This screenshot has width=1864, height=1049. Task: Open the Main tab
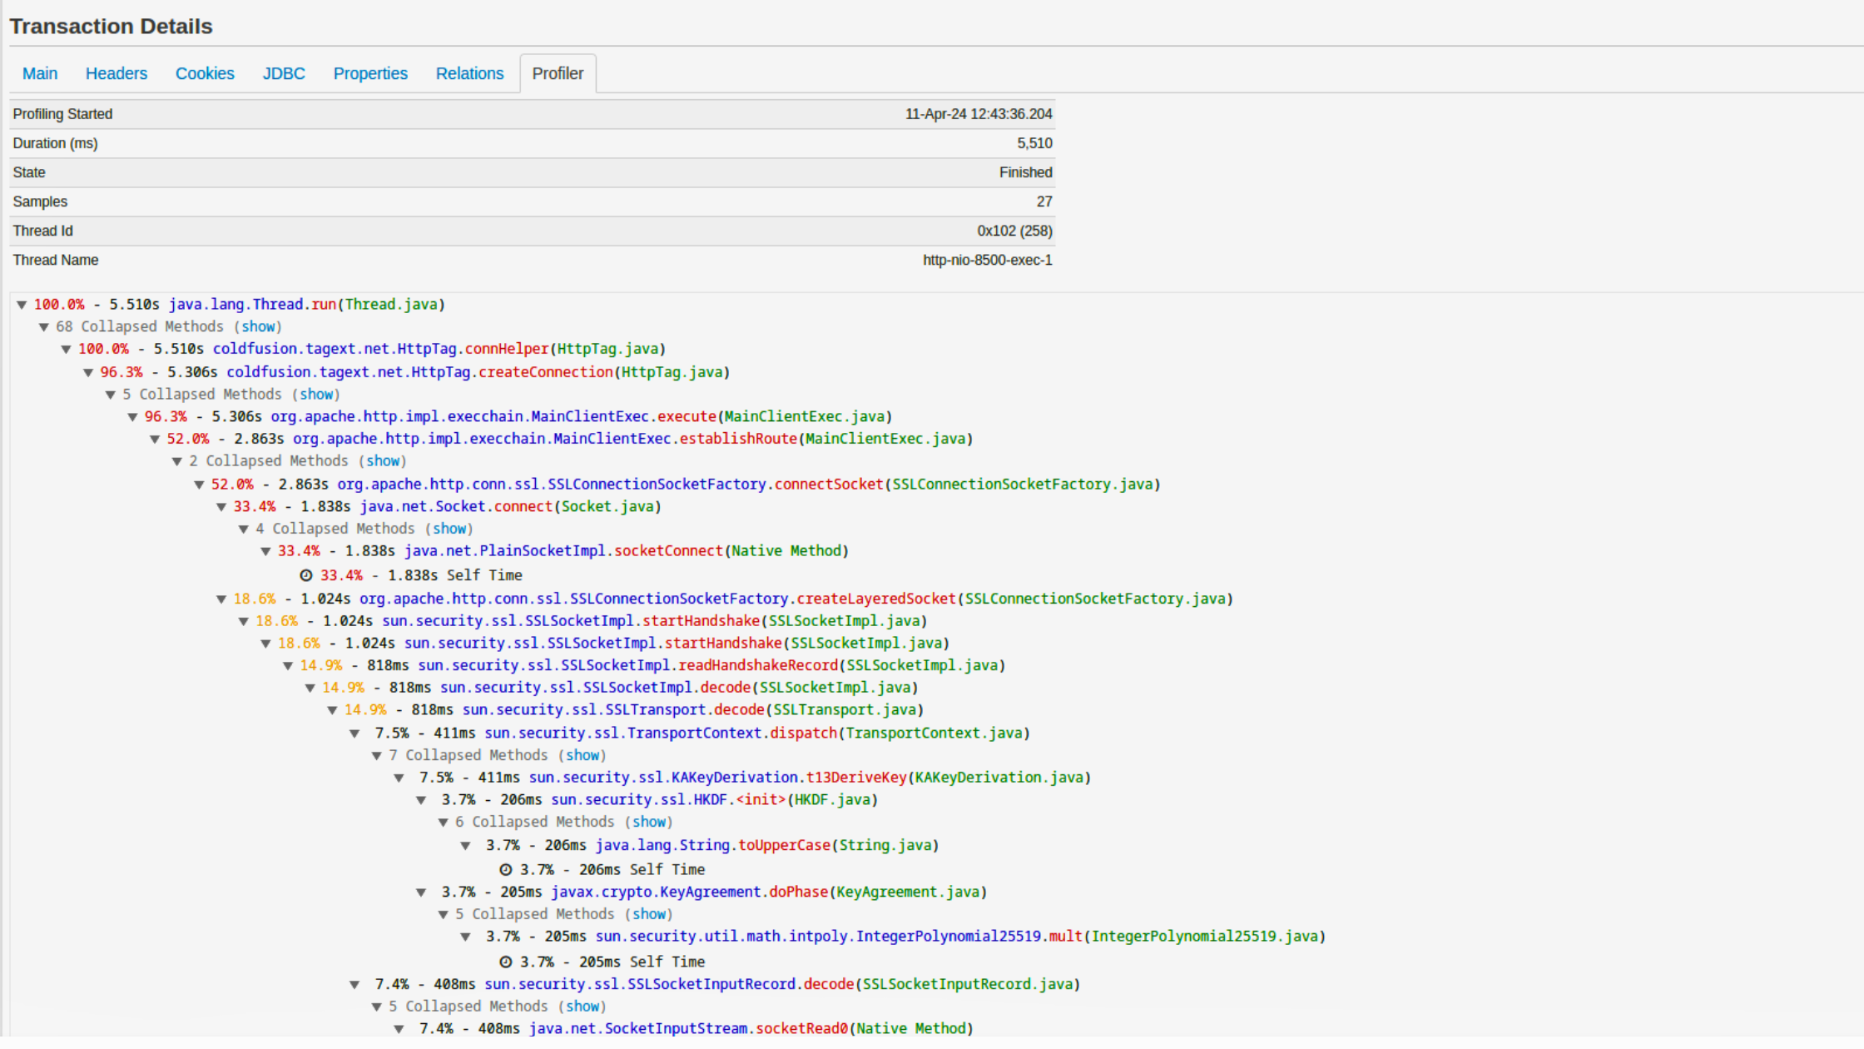40,73
